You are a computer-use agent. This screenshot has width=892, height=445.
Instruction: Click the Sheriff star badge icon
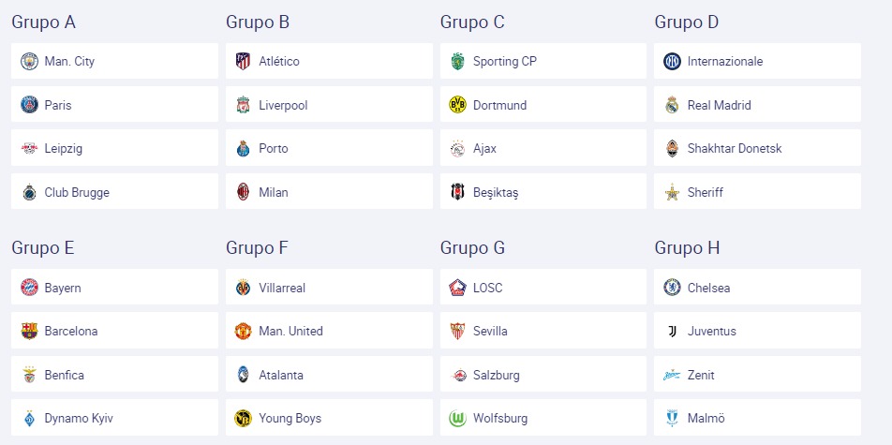(x=673, y=192)
